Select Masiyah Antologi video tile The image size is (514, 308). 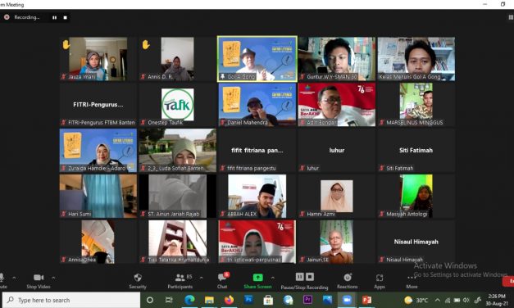click(x=416, y=197)
